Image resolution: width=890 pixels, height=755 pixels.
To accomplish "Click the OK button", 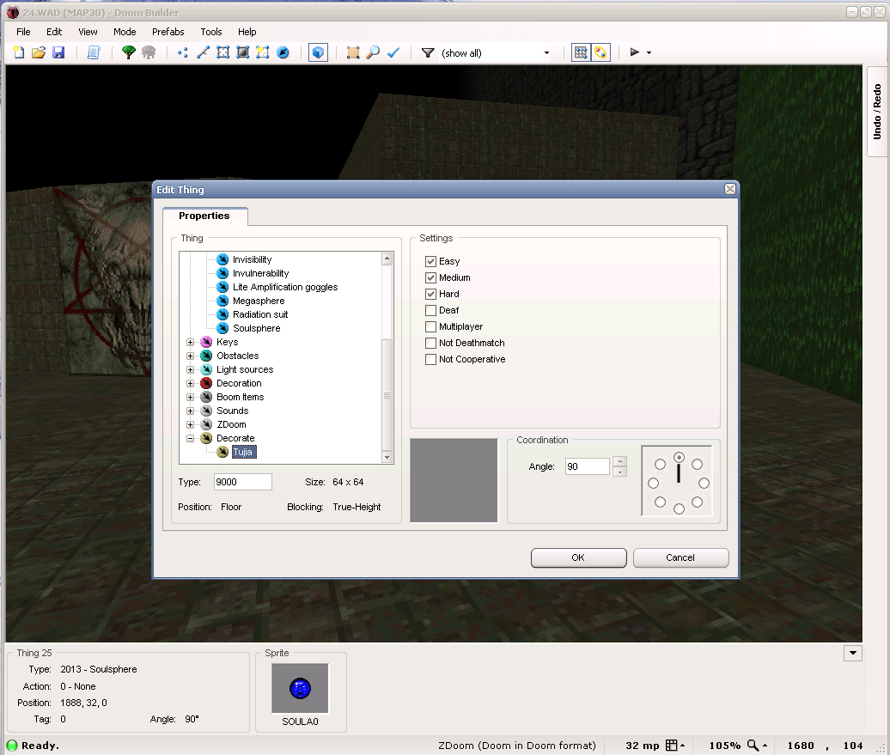I will click(x=578, y=557).
